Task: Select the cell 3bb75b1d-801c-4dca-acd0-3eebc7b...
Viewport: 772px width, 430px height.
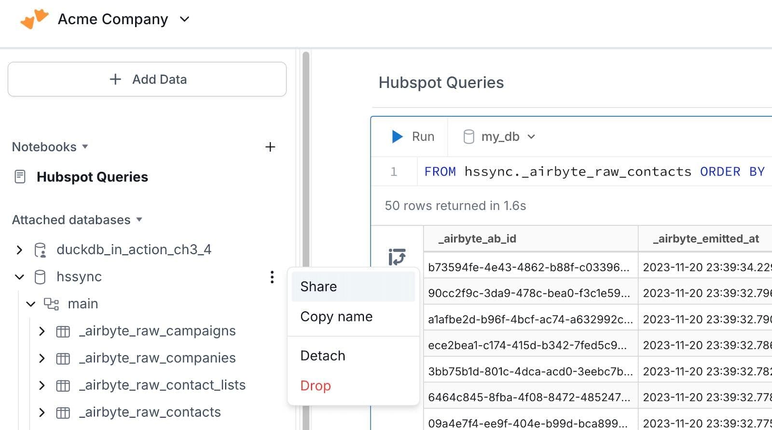Action: [531, 371]
